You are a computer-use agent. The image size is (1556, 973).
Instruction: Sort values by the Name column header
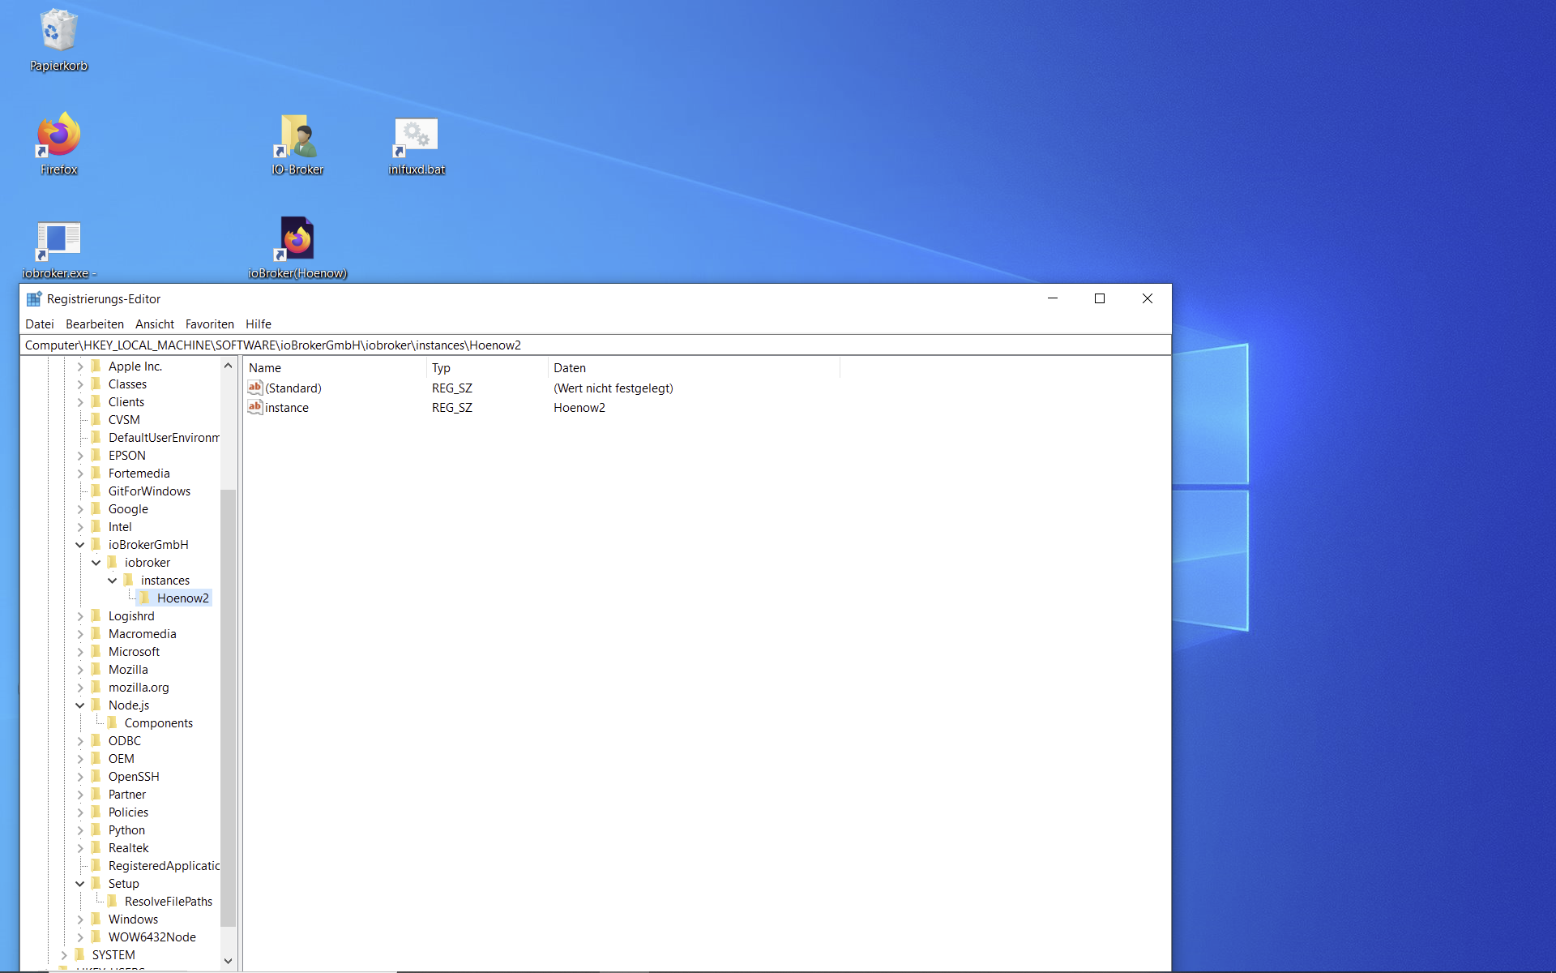335,367
